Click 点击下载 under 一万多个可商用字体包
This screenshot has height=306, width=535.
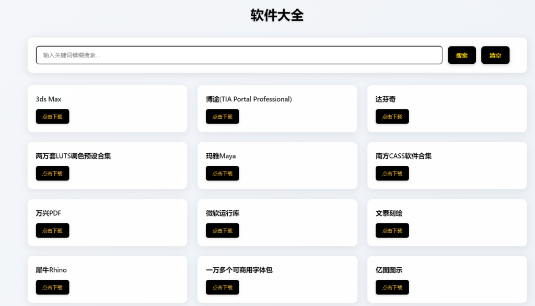pos(223,287)
